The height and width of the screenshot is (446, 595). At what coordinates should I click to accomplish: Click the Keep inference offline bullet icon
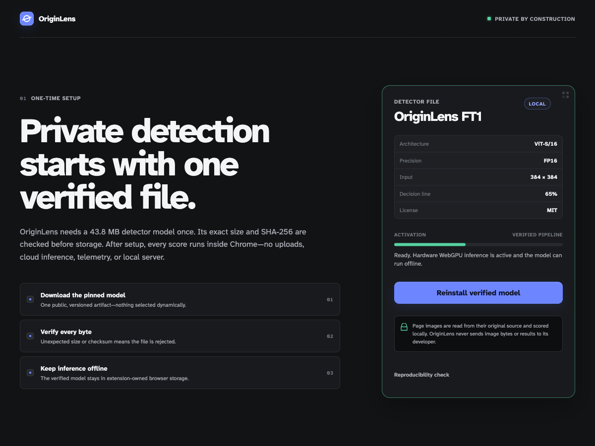point(30,373)
